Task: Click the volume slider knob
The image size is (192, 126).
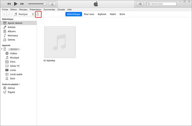Action: [x=45, y=4]
